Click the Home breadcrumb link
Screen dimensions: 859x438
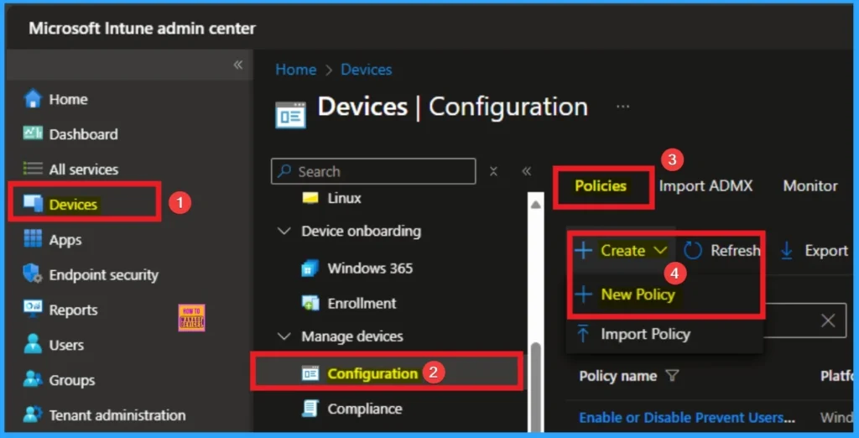click(x=295, y=70)
